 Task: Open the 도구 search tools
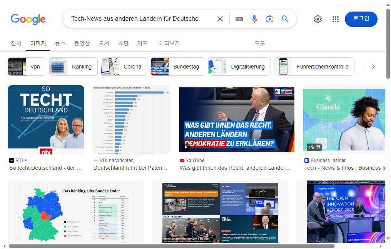[260, 43]
